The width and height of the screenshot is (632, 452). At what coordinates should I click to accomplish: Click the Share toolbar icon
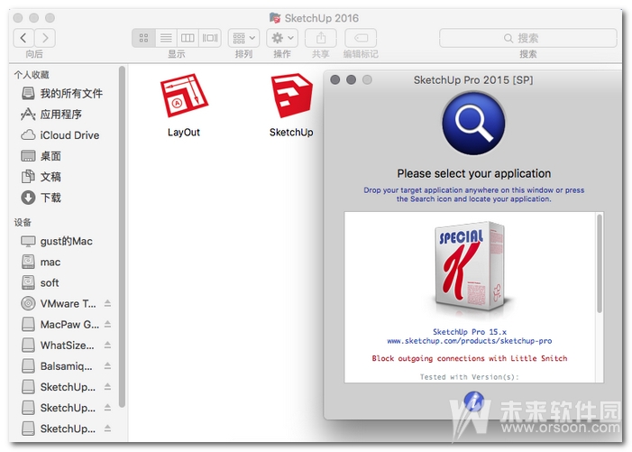pyautogui.click(x=321, y=38)
